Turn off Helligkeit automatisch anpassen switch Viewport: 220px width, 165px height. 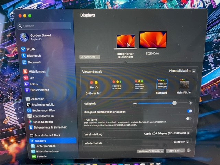(x=189, y=111)
